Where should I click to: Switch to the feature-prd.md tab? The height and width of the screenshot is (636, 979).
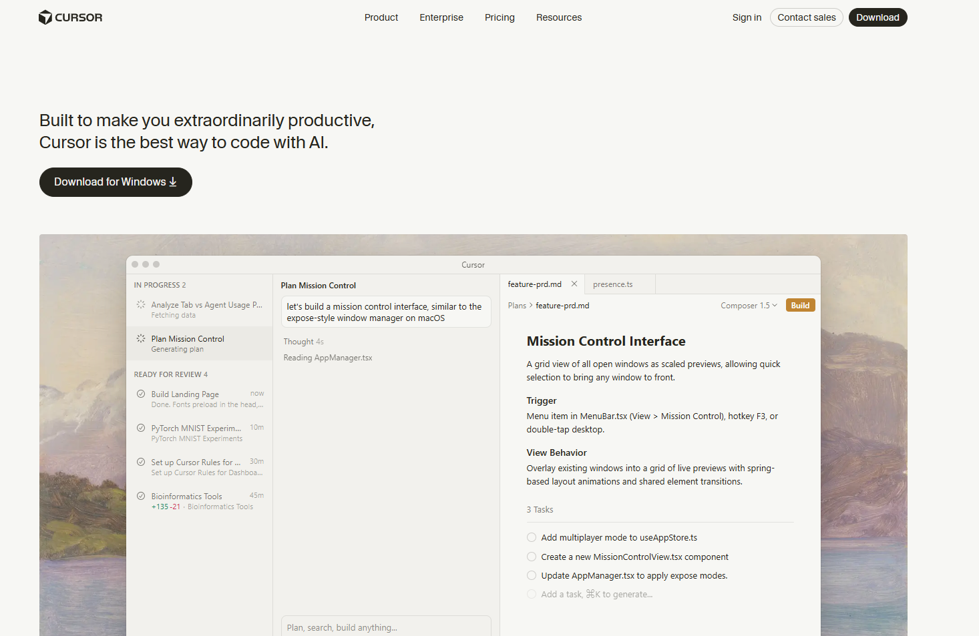click(x=542, y=284)
